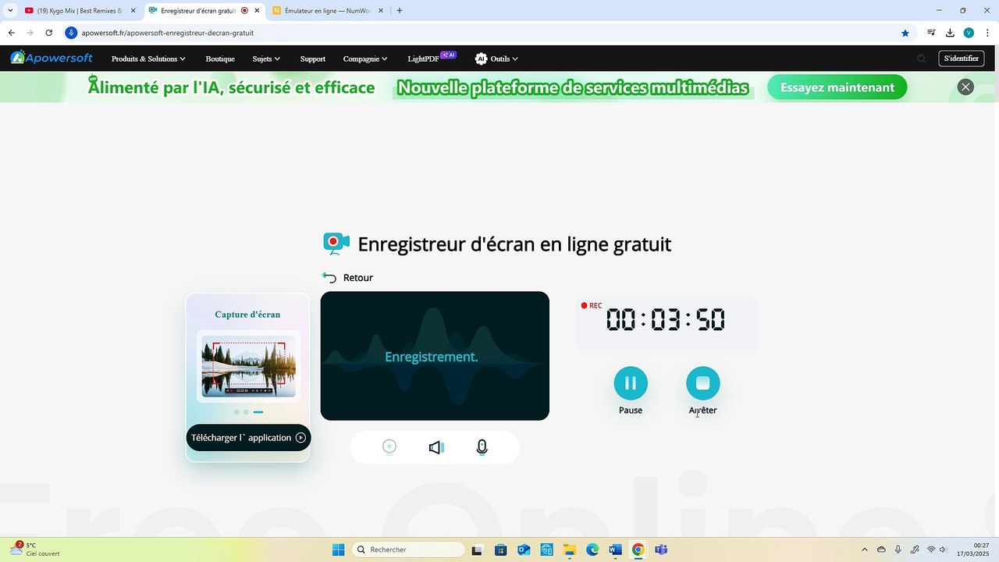The width and height of the screenshot is (999, 562).
Task: Open the Support menu item
Action: tap(313, 59)
